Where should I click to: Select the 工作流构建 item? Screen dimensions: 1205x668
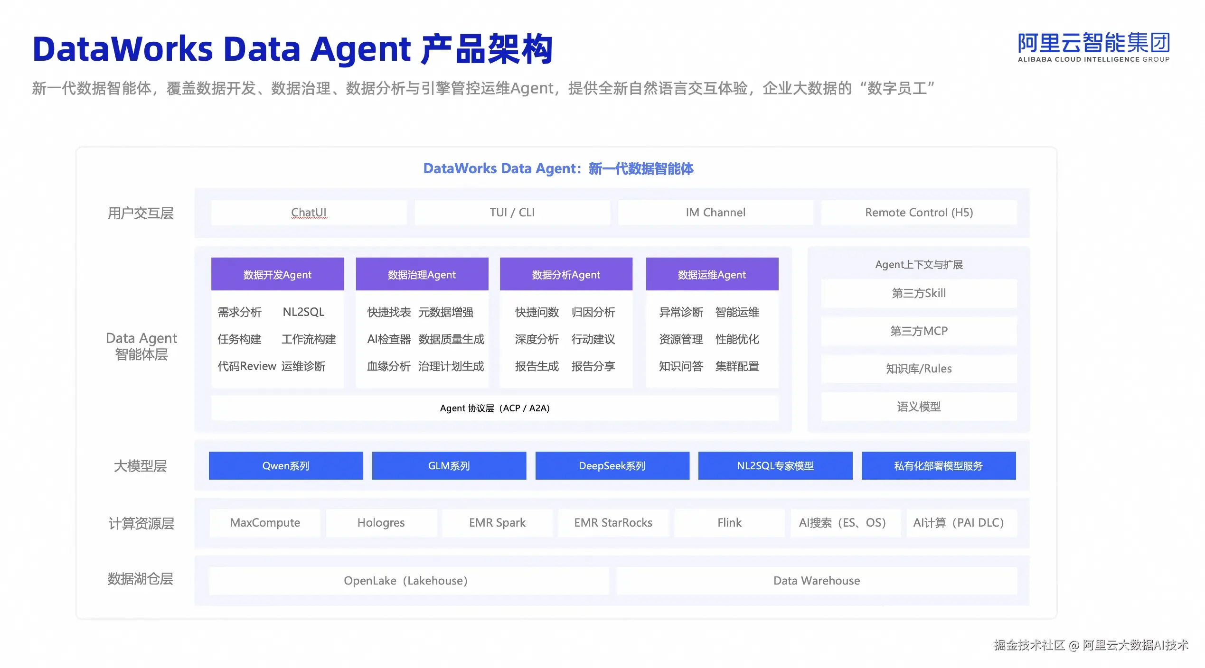309,339
